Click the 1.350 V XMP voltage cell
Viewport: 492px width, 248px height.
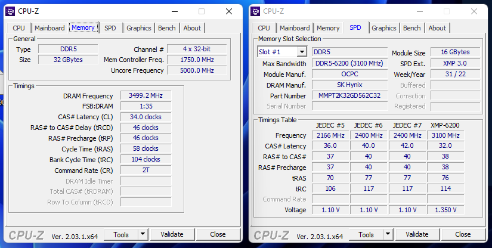[x=445, y=210]
